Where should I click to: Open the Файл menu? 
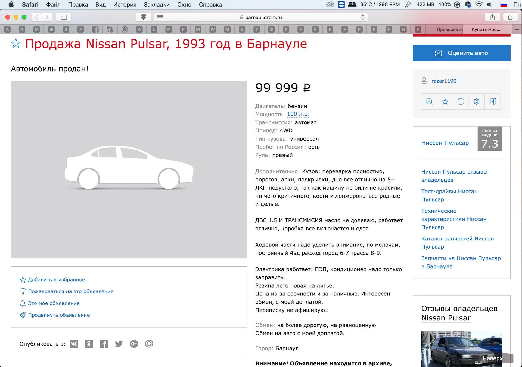tap(53, 4)
